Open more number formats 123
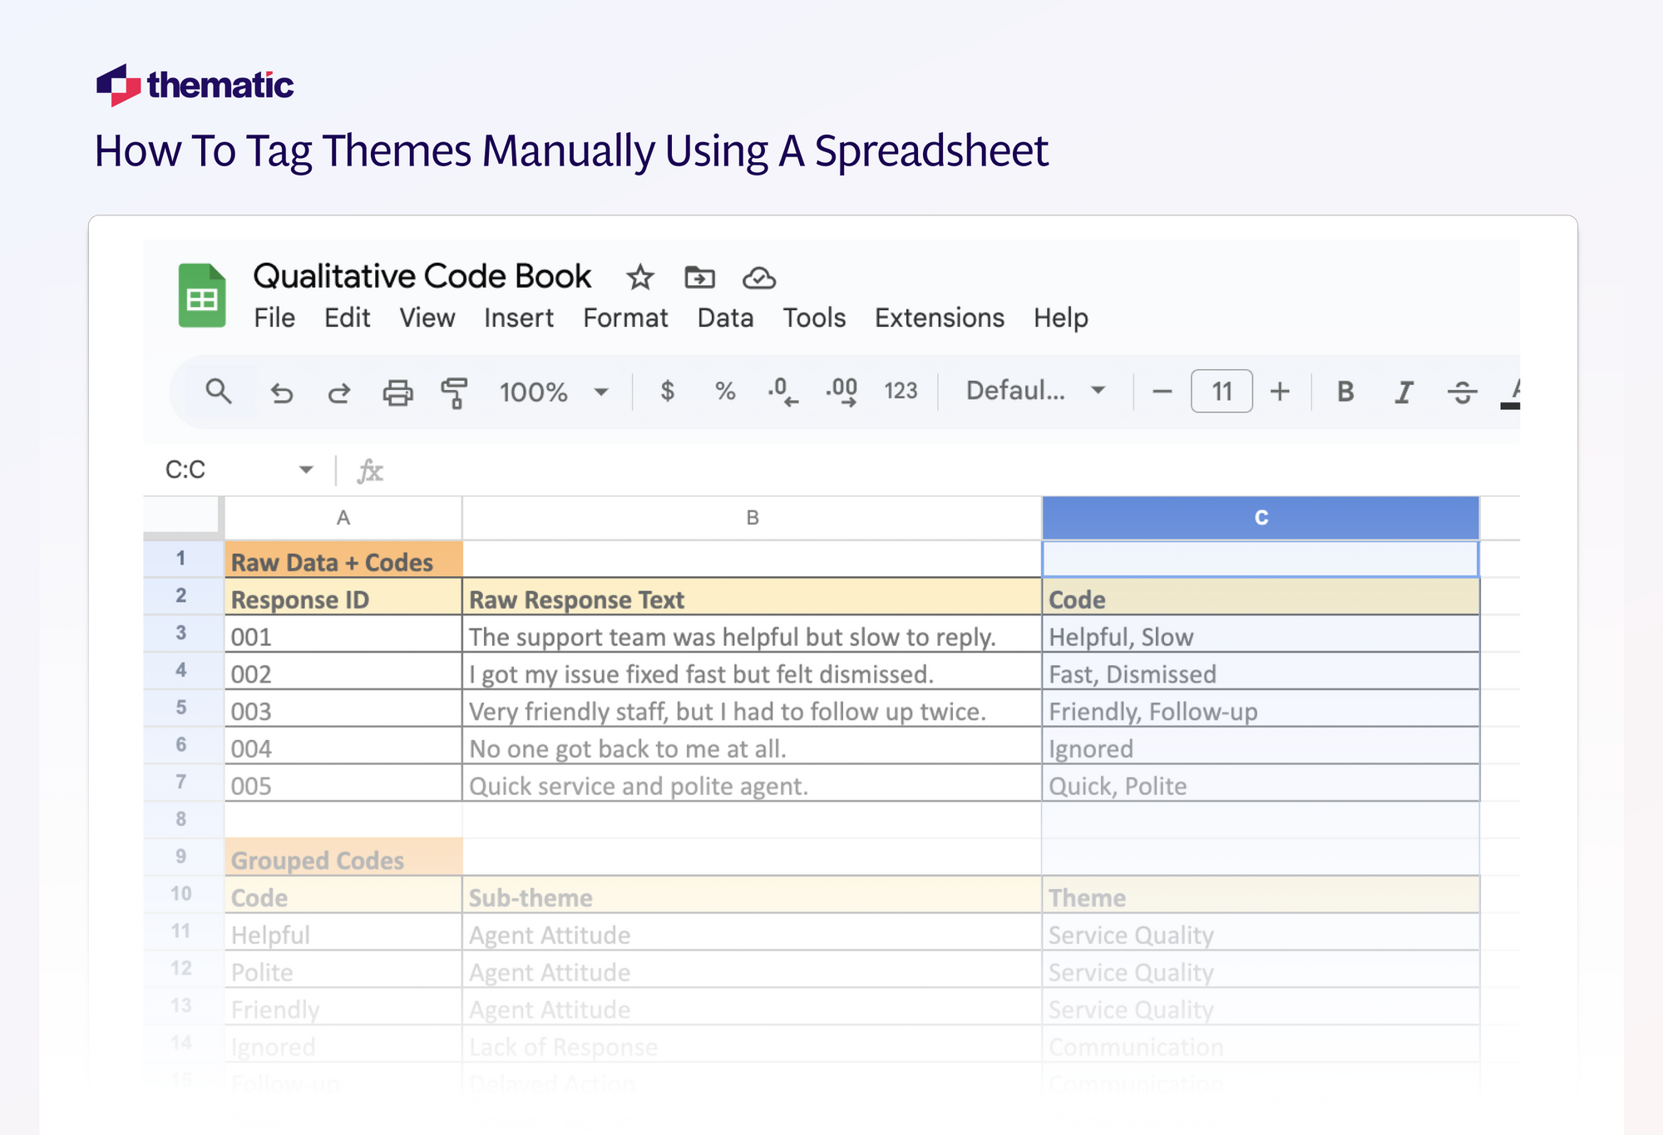 pos(901,391)
